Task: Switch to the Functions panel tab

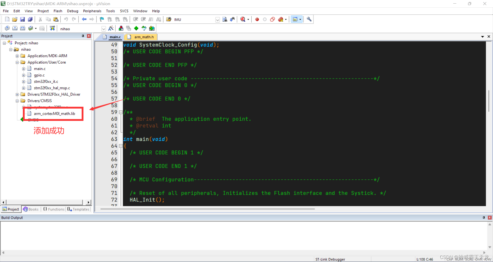Action: coord(54,209)
